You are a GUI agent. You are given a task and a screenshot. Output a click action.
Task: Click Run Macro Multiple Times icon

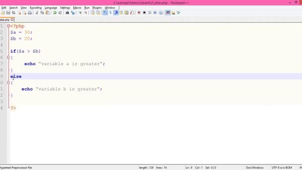(155, 13)
